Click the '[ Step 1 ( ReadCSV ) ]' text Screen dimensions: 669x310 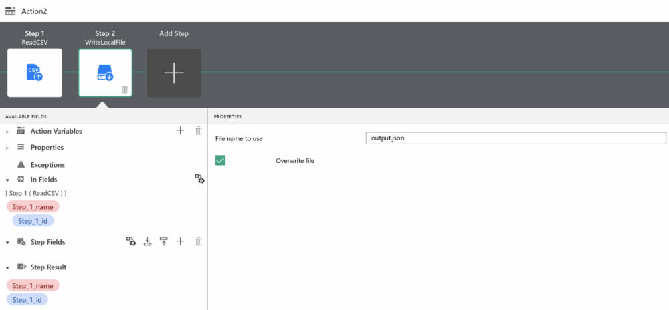36,193
